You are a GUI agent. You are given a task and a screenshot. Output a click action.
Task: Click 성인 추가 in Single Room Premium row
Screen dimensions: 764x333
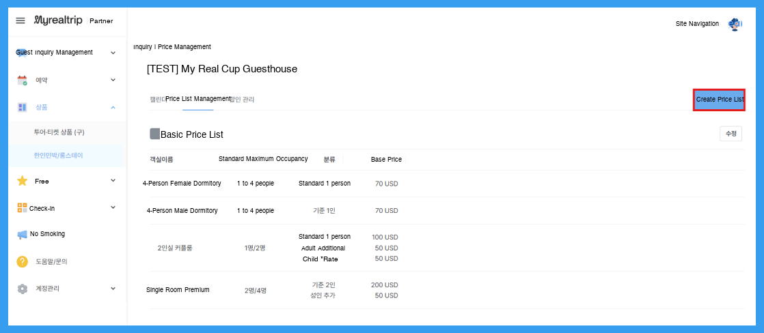pyautogui.click(x=323, y=295)
